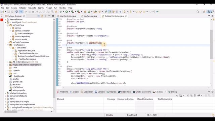Open Package Explorer view menu dots
The image size is (215, 121).
point(46,16)
